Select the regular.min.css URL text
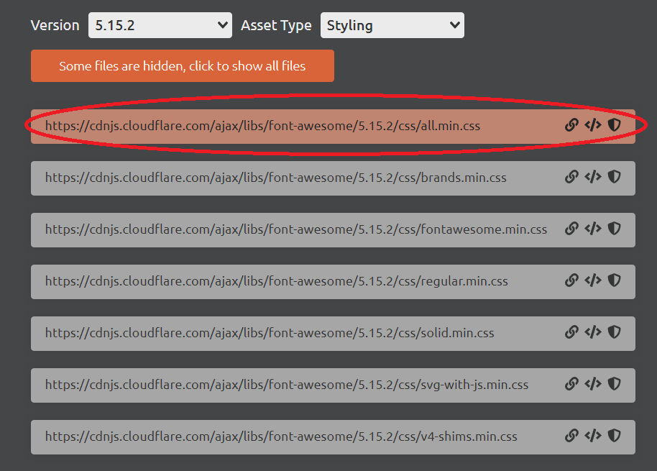The height and width of the screenshot is (471, 657). point(277,281)
